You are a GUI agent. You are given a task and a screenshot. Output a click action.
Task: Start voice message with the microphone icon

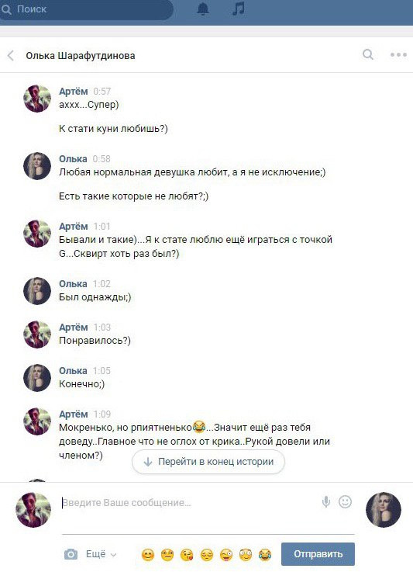point(326,502)
